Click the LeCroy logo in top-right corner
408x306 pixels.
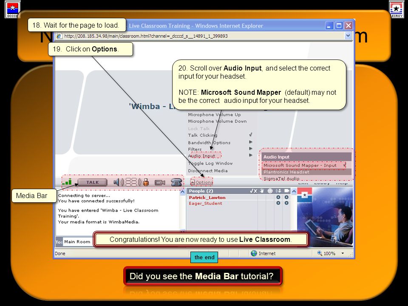[397, 9]
